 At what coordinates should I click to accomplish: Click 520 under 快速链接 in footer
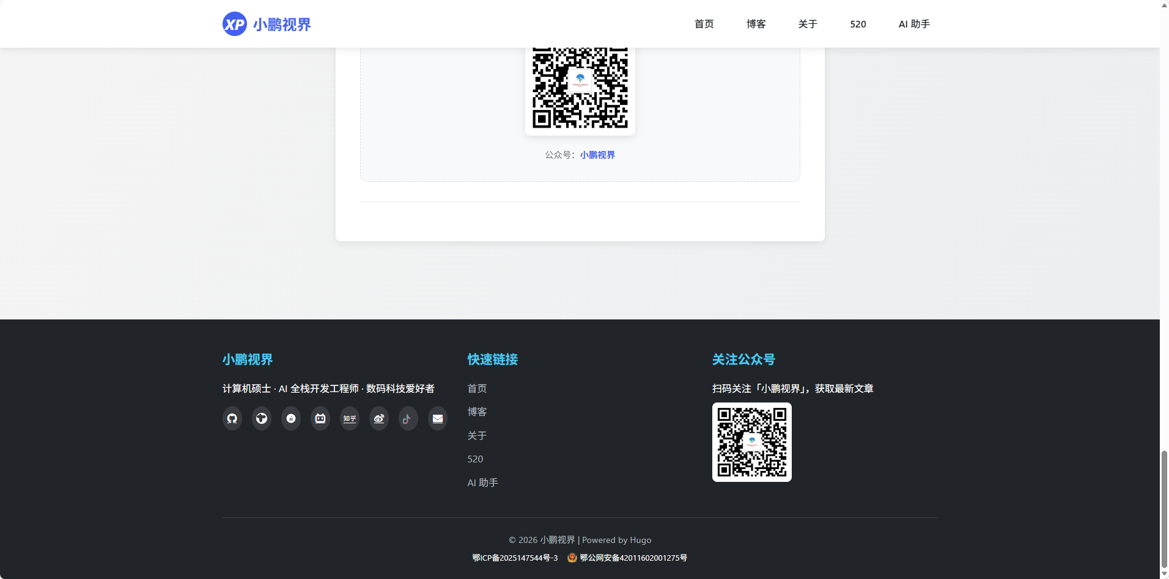(x=475, y=459)
